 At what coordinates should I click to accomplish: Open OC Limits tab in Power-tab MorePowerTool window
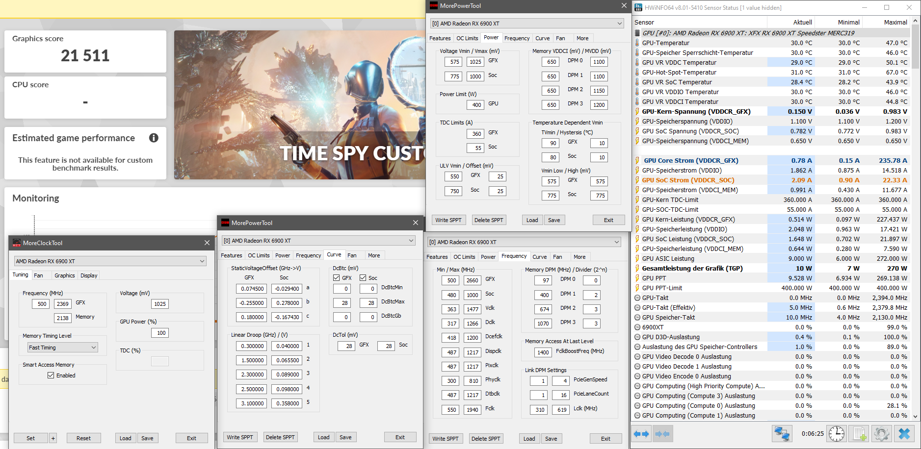click(467, 38)
